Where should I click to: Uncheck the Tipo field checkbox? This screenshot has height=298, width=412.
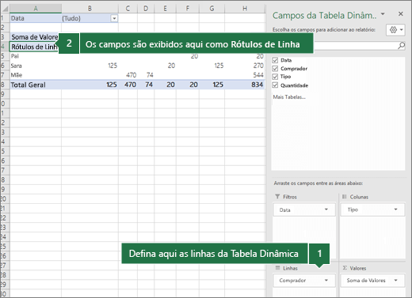275,77
